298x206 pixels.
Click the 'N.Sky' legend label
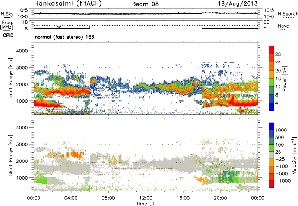point(7,14)
